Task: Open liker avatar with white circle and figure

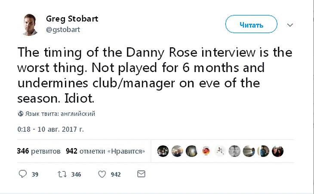Action: click(x=220, y=151)
